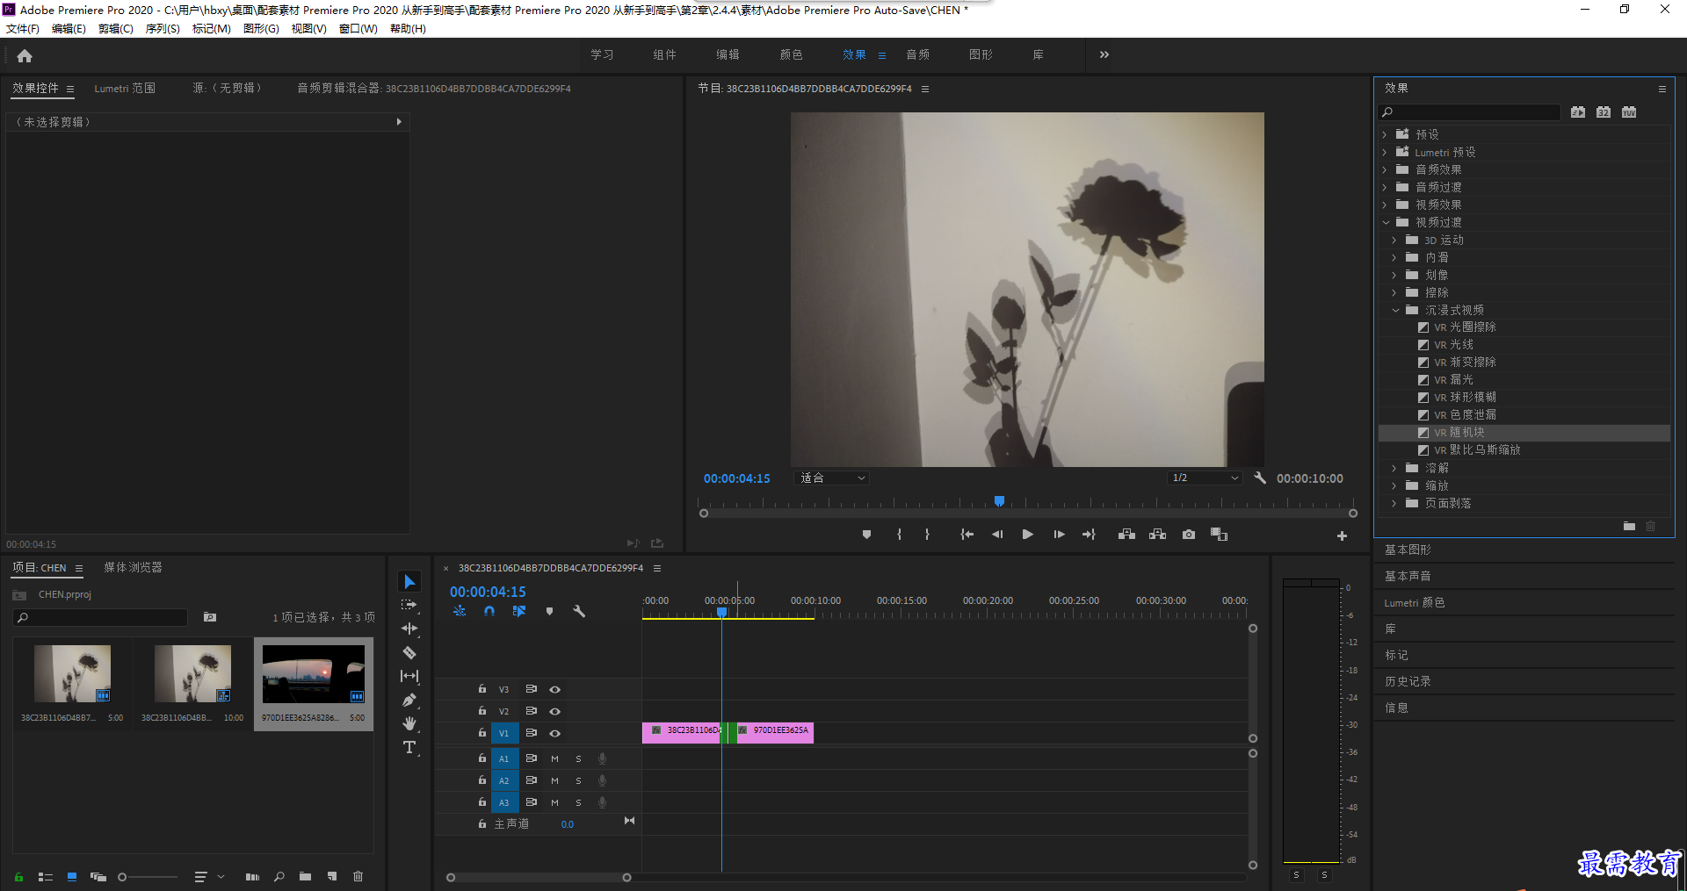
Task: Switch to the 颜色 workspace tab
Action: click(x=791, y=54)
